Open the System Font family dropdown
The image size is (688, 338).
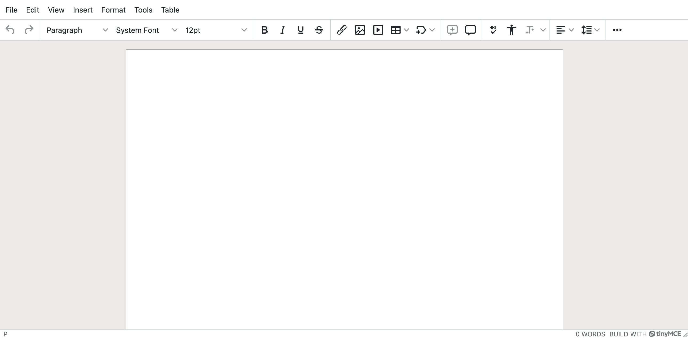(x=147, y=30)
